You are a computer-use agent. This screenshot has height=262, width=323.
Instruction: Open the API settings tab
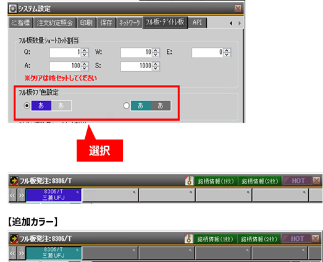(x=197, y=22)
